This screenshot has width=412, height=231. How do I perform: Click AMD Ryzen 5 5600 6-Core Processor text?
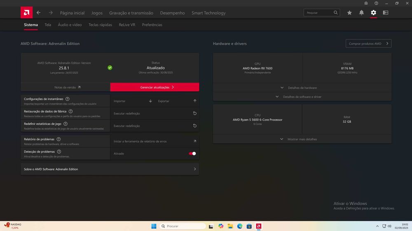257,120
